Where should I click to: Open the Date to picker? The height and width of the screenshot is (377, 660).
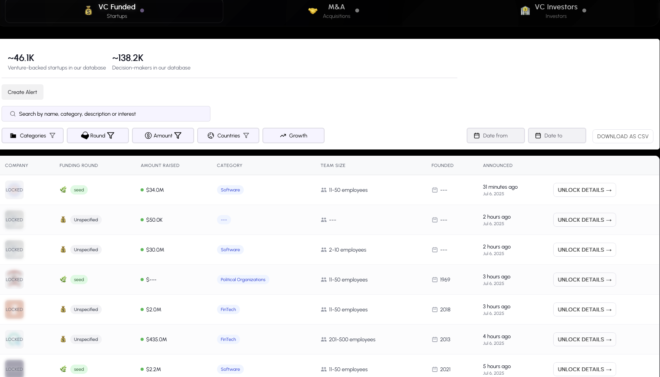coord(557,136)
